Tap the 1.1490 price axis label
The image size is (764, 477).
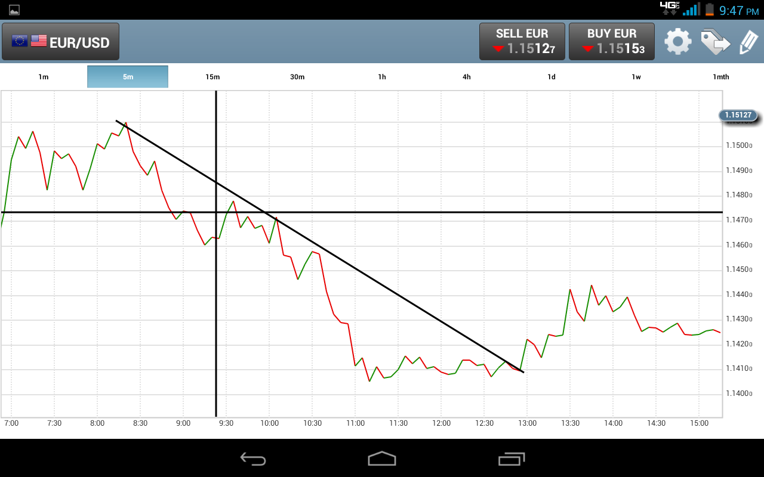pos(739,171)
